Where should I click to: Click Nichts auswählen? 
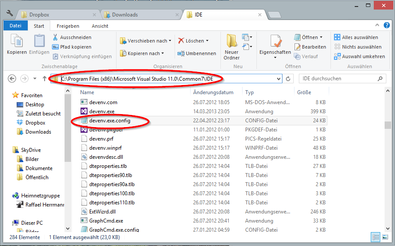(x=358, y=47)
